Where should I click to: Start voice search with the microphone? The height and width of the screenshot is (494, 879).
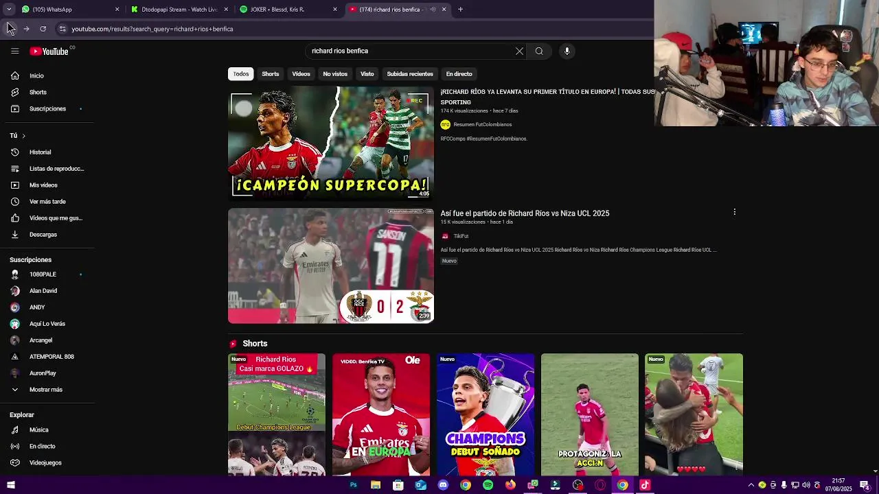pos(567,51)
